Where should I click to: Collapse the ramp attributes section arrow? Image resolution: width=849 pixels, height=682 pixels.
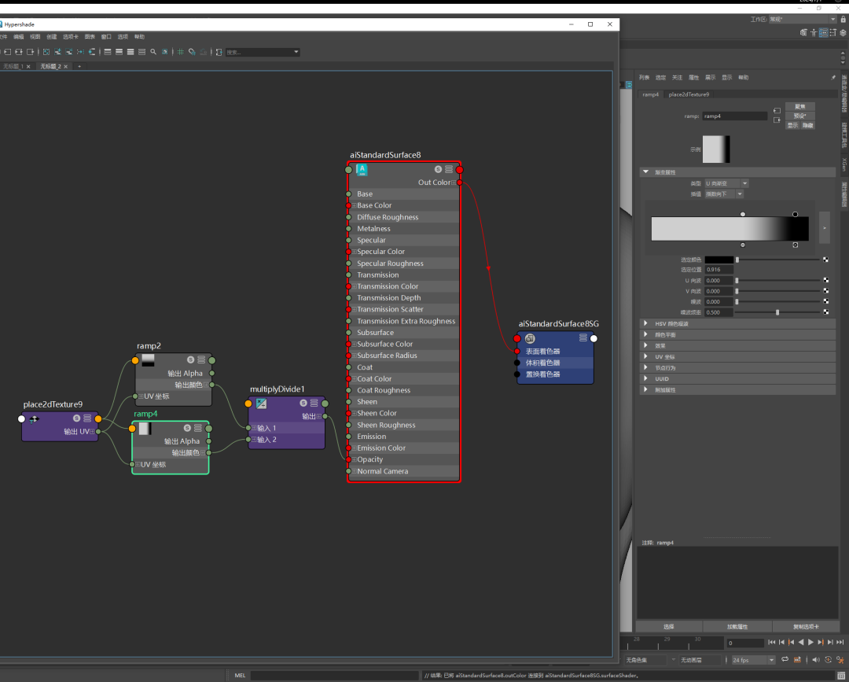(x=645, y=171)
